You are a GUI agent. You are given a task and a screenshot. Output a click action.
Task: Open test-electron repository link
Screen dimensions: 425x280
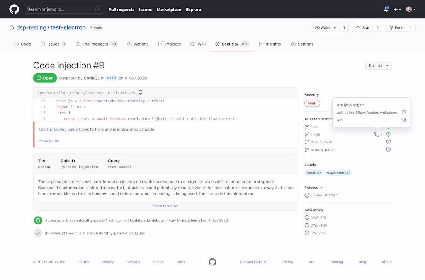click(x=68, y=27)
